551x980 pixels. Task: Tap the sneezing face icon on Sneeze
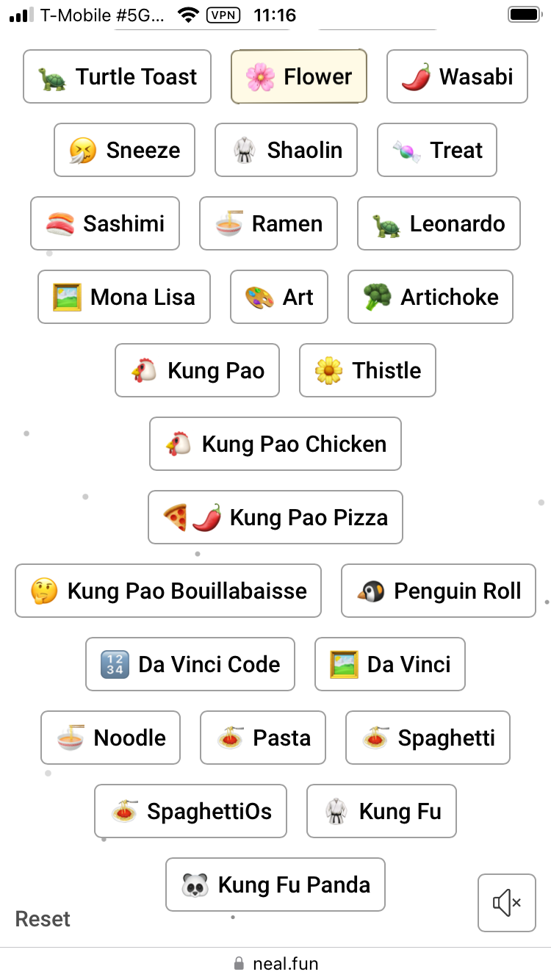[x=83, y=150]
